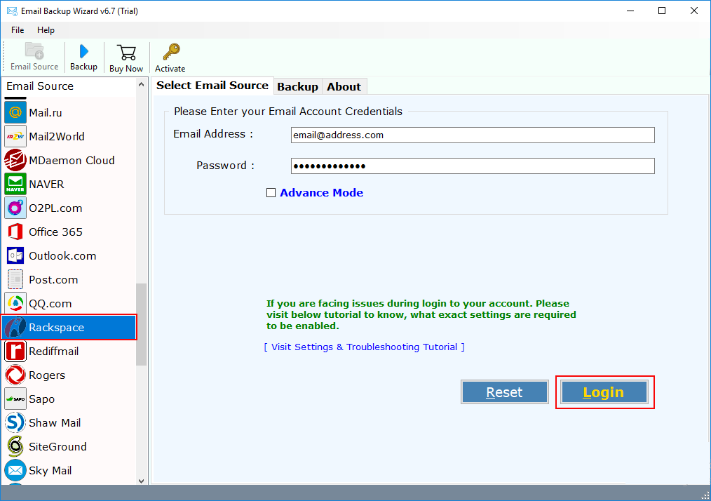
Task: Click the source list scroll-down arrow
Action: coord(141,481)
